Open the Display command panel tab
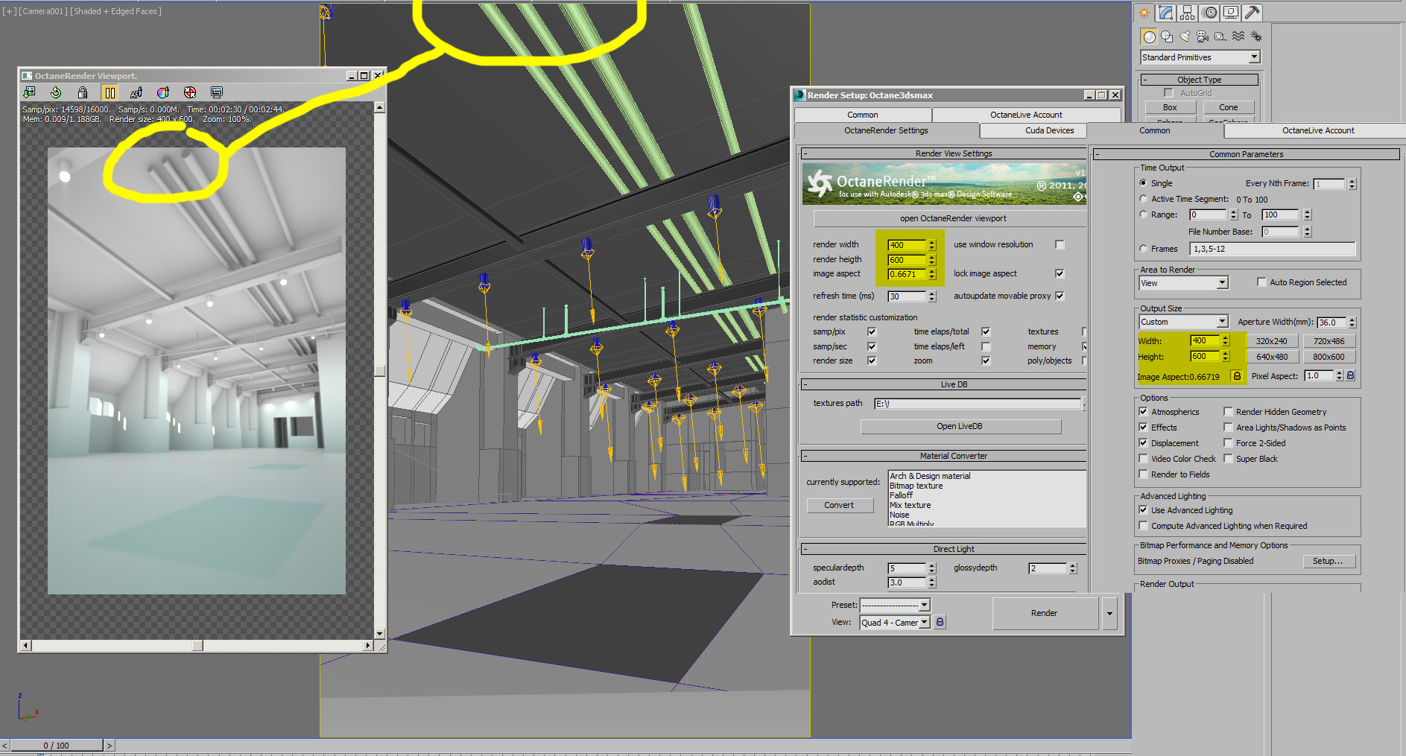 [1231, 12]
